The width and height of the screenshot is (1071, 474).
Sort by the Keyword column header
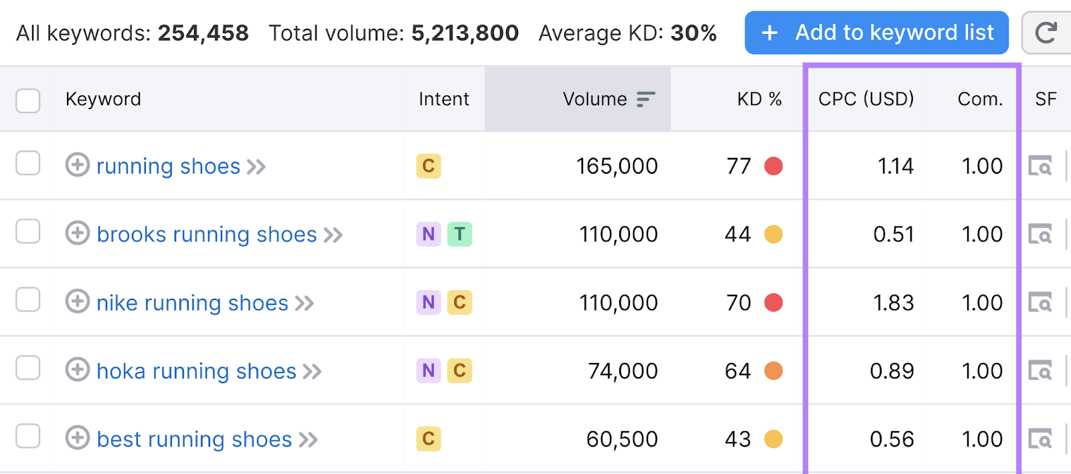(103, 100)
